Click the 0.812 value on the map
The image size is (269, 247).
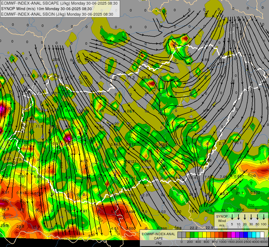tap(131, 145)
